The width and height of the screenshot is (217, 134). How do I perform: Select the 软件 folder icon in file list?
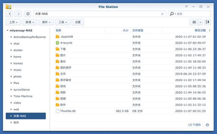[57, 104]
